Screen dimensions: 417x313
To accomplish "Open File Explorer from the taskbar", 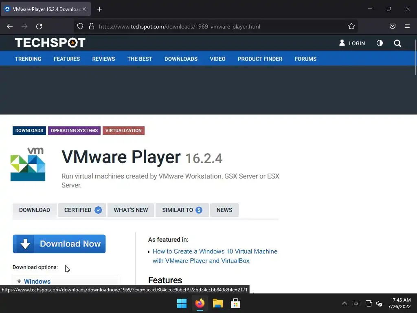I will point(217,303).
